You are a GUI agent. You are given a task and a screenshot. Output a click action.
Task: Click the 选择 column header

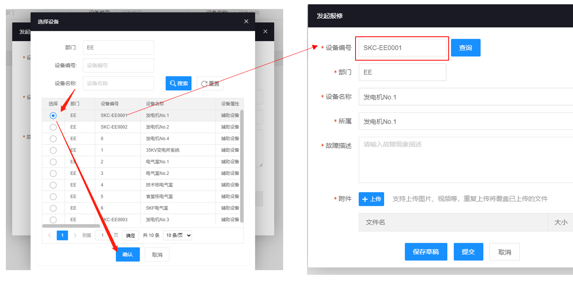53,104
